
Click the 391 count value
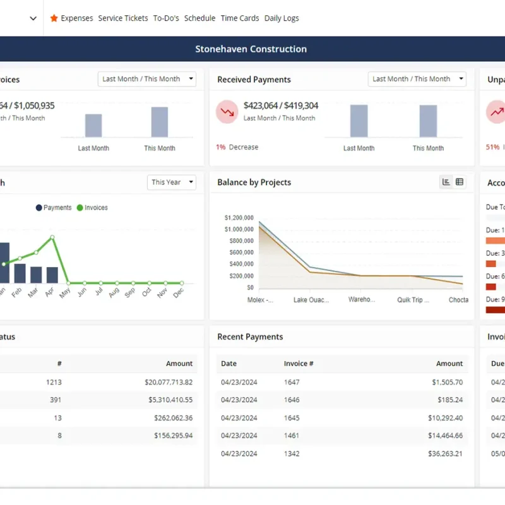click(x=56, y=400)
